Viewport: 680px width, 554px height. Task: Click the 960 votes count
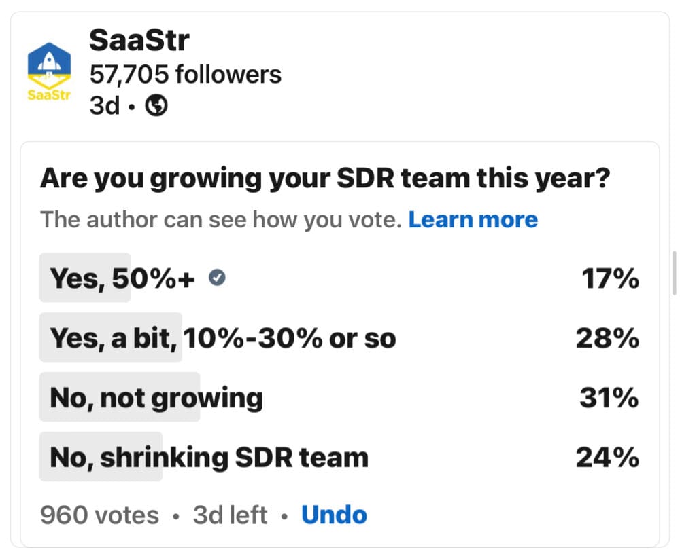99,515
